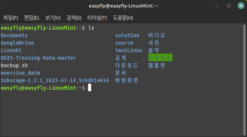The width and height of the screenshot is (247, 137).
Task: Click the 문서 directory name
Action: [x=120, y=73]
